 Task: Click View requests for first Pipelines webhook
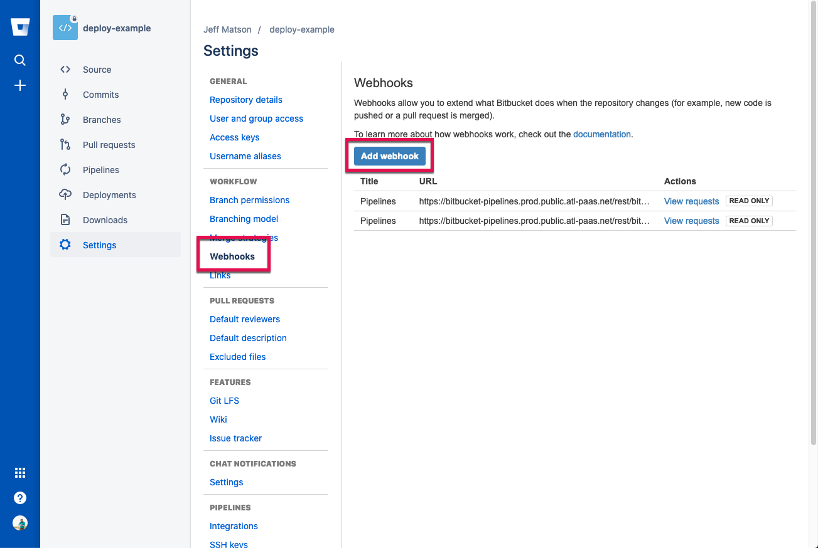pos(691,201)
